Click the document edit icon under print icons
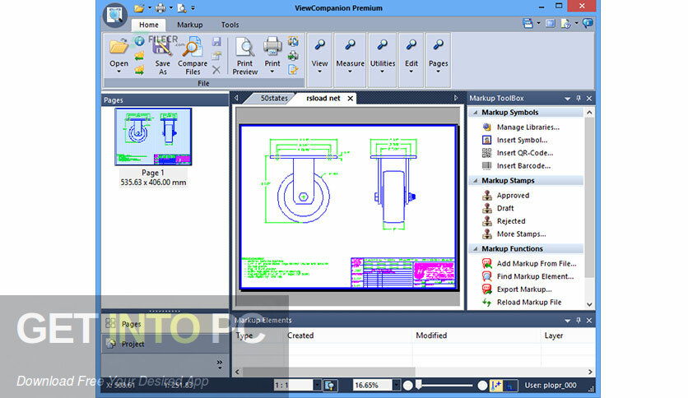This screenshot has height=398, width=688. [x=293, y=70]
